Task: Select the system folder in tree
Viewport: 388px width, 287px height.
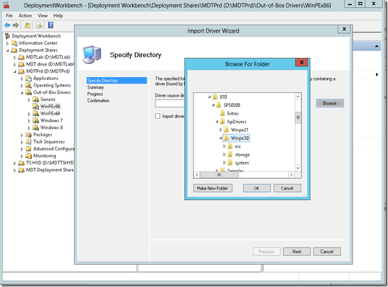Action: tap(241, 163)
